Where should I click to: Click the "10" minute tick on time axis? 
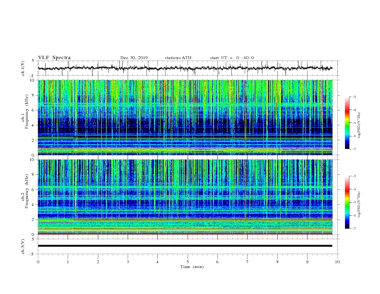tap(337, 262)
